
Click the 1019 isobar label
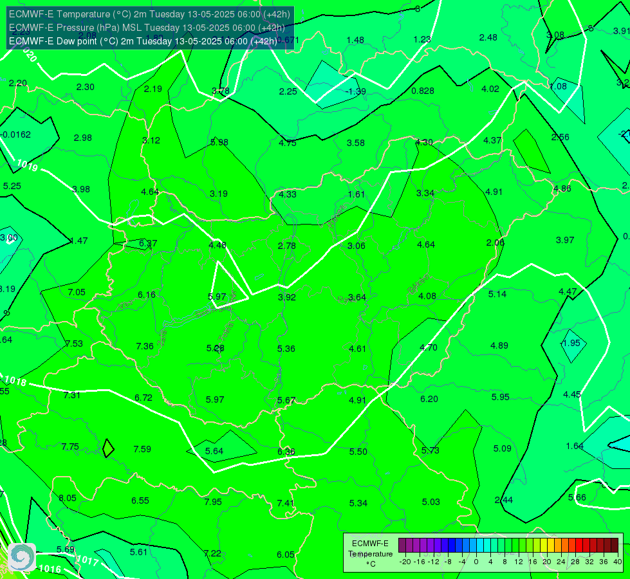tap(27, 165)
